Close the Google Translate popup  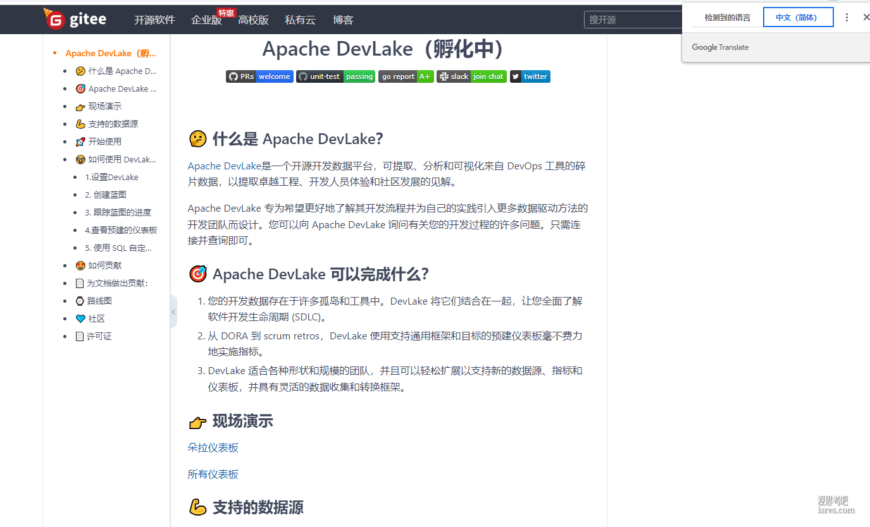coord(866,18)
